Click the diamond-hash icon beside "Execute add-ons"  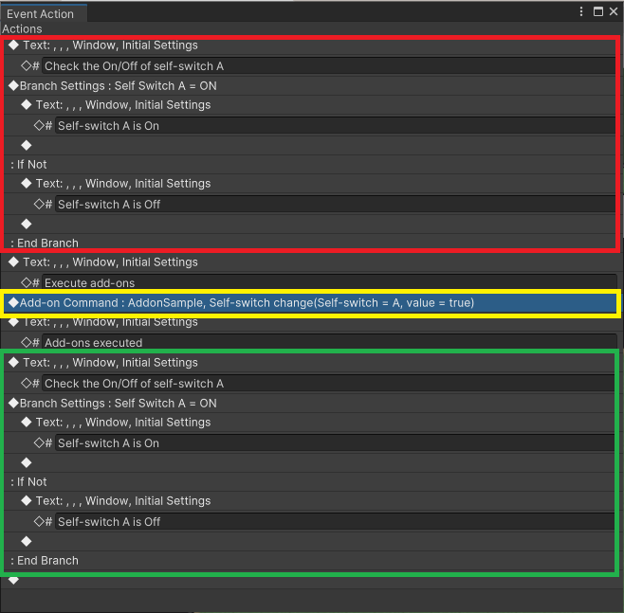pos(30,282)
